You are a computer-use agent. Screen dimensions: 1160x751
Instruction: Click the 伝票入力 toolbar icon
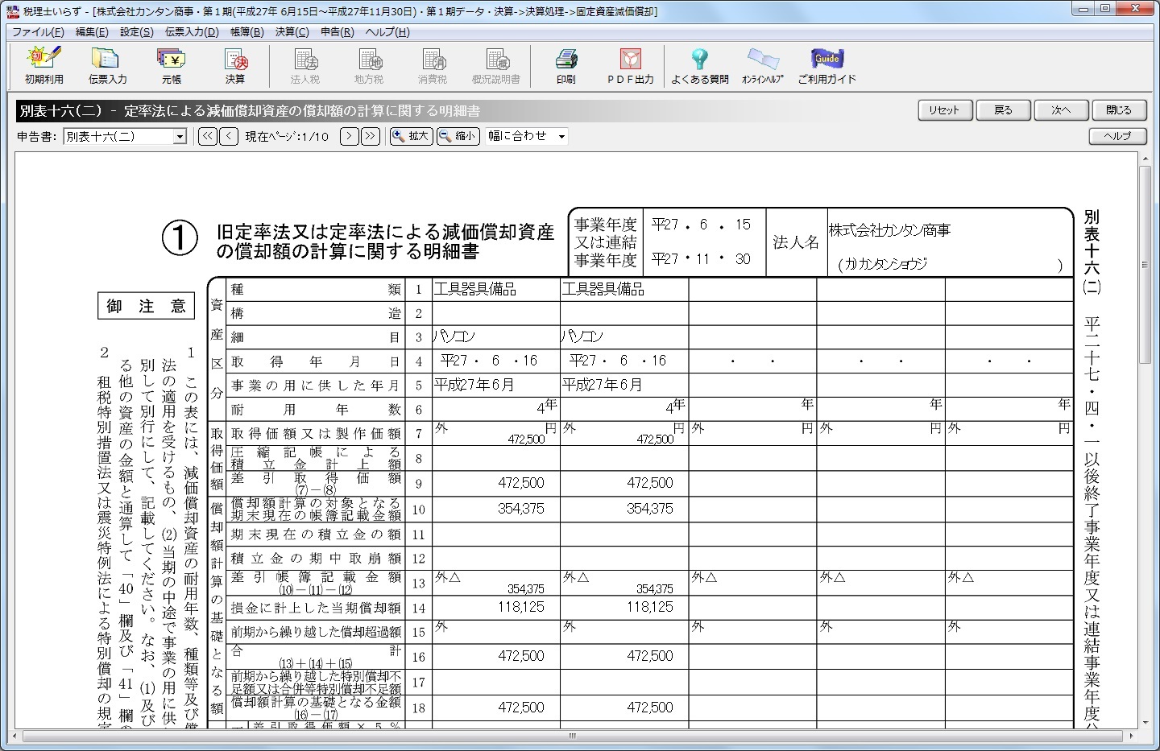click(x=107, y=65)
